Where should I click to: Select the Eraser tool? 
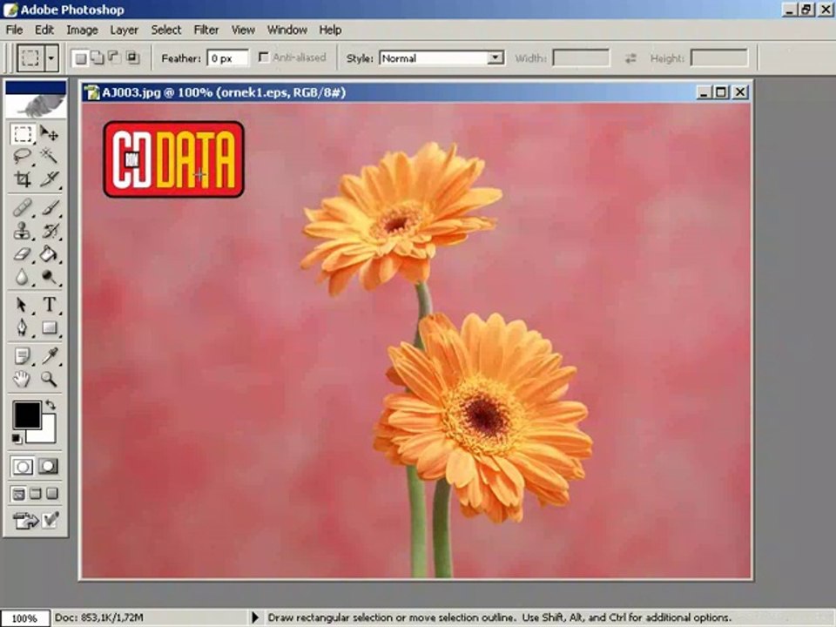click(23, 253)
